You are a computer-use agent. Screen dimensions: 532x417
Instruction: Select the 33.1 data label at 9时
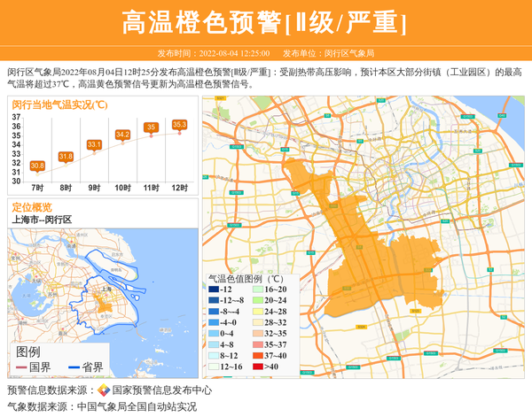coord(94,144)
